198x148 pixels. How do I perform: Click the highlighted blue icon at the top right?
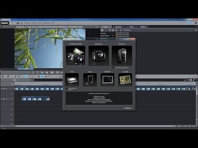click(x=189, y=23)
